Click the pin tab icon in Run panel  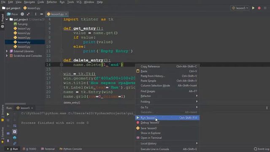(x=8, y=141)
